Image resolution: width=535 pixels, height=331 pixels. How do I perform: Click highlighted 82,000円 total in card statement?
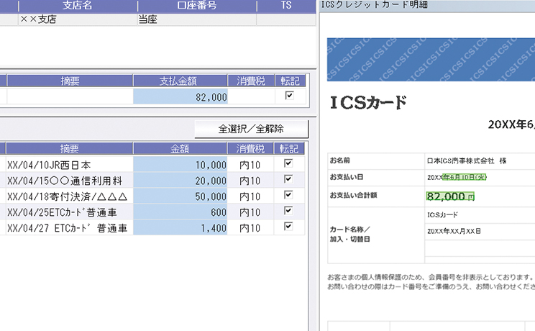(x=450, y=195)
